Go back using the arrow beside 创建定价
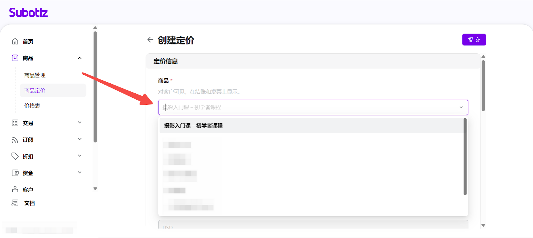The image size is (533, 238). coord(150,40)
